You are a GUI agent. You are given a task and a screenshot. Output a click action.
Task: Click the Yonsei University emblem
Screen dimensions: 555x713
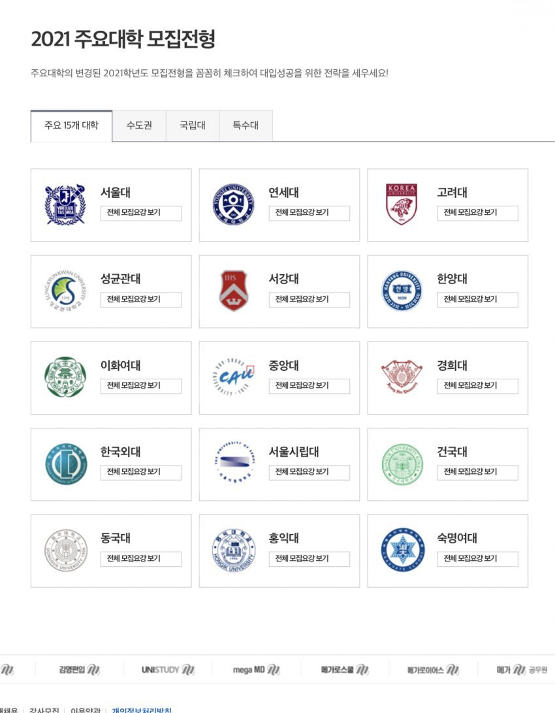[x=233, y=205]
